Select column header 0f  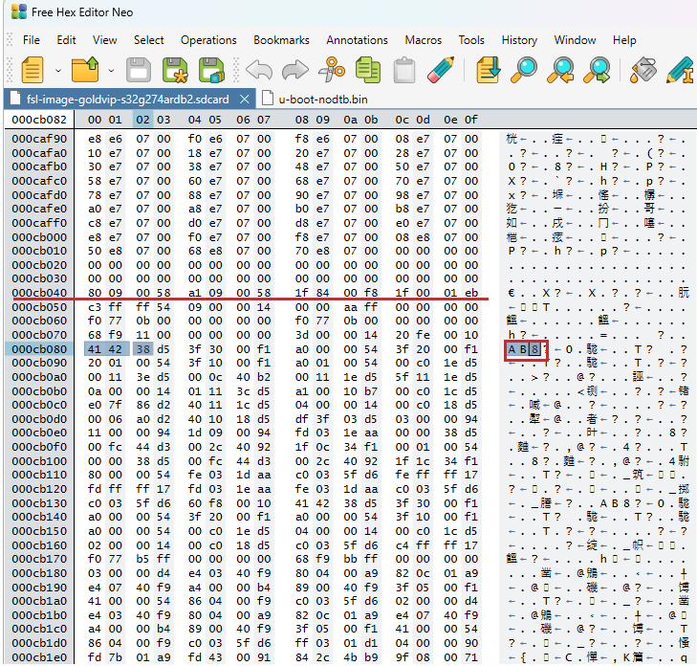tap(471, 120)
